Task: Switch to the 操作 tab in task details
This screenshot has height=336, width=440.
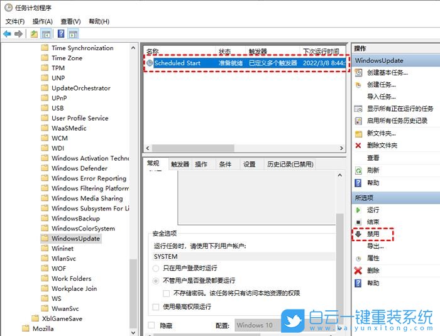Action: tap(201, 165)
